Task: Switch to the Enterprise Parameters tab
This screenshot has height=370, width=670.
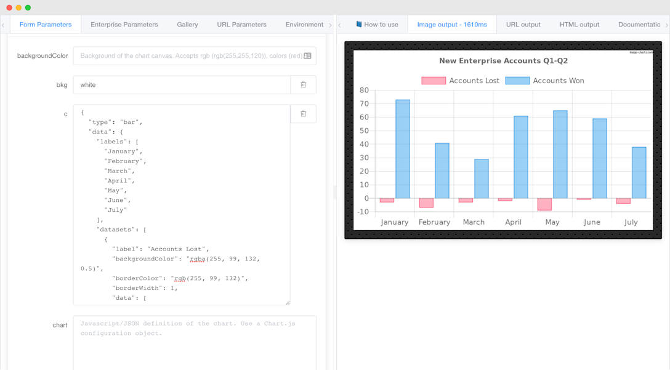Action: click(x=124, y=25)
